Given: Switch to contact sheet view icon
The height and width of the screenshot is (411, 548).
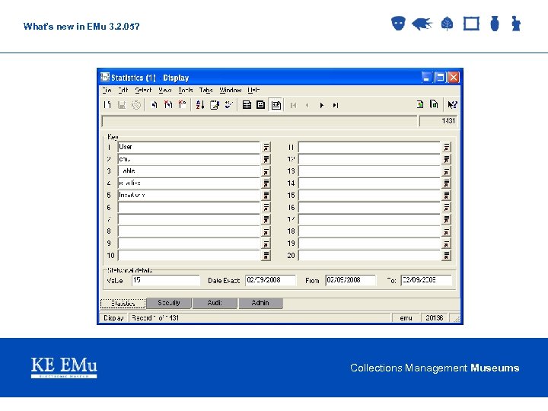Looking at the screenshot, I should coord(261,105).
